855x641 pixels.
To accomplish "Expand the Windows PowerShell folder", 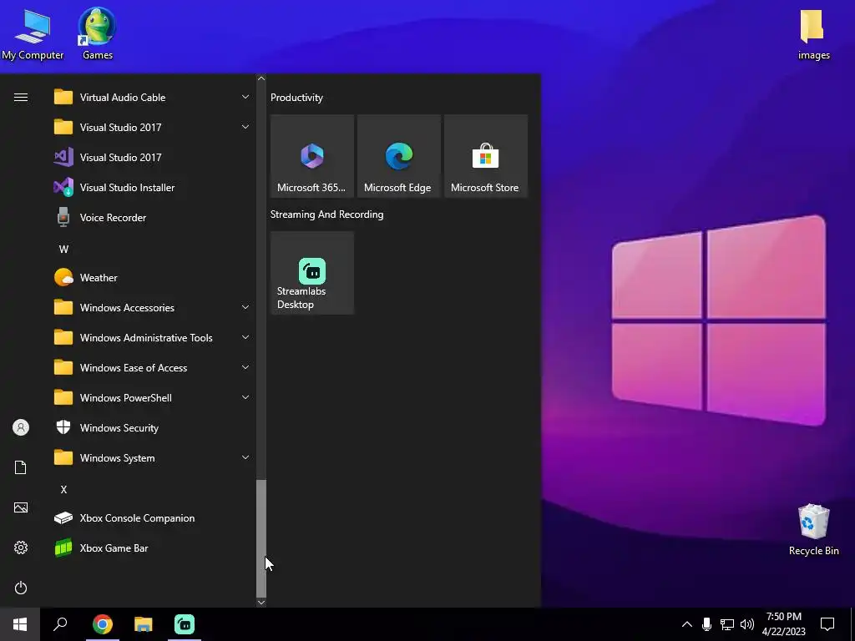I will click(154, 398).
